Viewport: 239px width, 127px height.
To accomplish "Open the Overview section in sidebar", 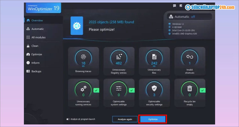I will point(43,20).
